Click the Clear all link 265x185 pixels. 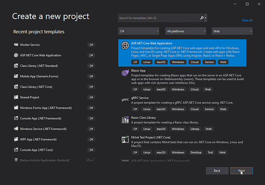[x=247, y=20]
